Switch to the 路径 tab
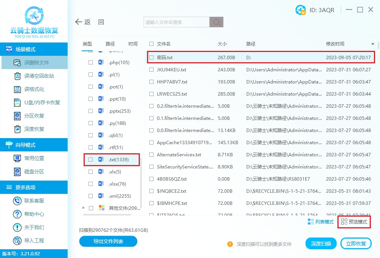 pyautogui.click(x=110, y=44)
